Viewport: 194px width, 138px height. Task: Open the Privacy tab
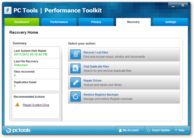pos(96,22)
